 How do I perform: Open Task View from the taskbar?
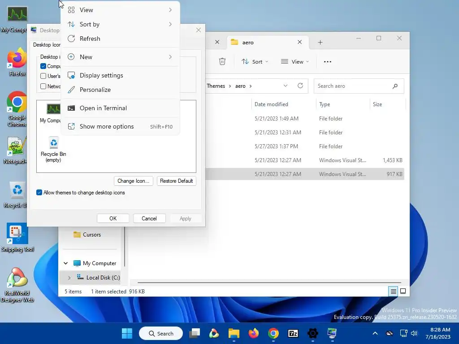pos(195,333)
